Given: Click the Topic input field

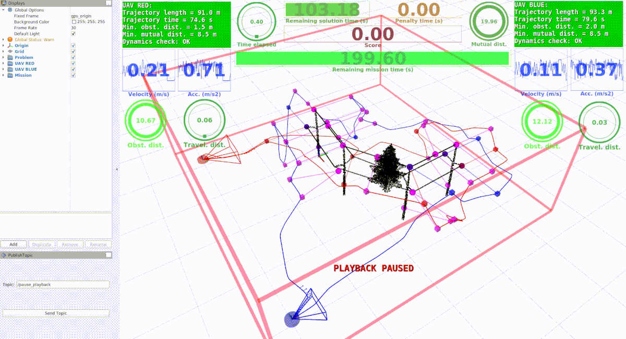Looking at the screenshot, I should tap(63, 285).
